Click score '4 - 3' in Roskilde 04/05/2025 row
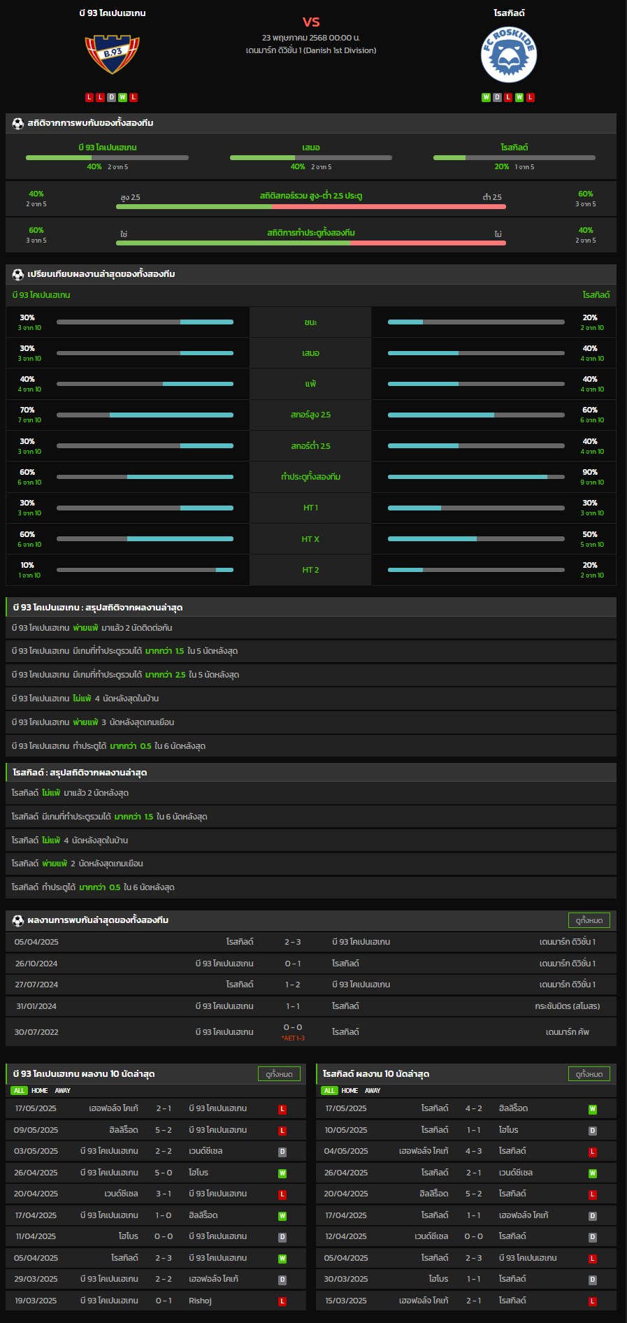Viewport: 627px width, 1323px height. [474, 1151]
